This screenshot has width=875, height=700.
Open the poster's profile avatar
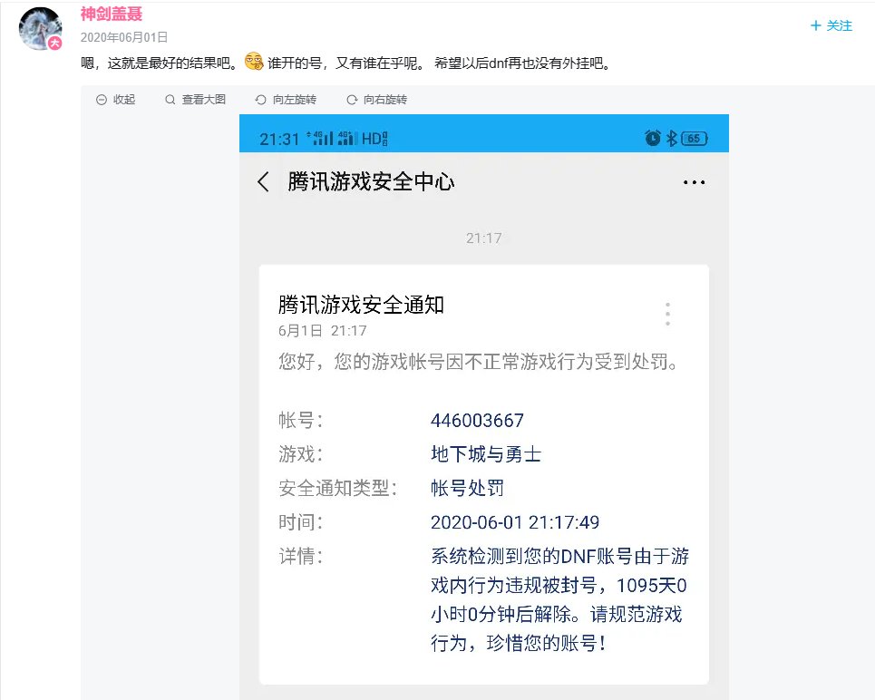40,28
